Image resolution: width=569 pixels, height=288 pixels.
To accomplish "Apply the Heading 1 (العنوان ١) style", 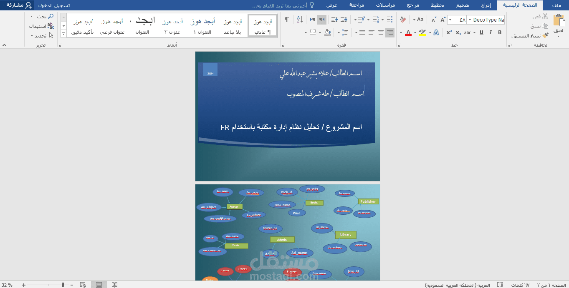I will pos(203,26).
